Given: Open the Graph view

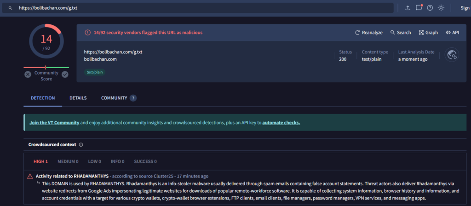Looking at the screenshot, I should (x=428, y=33).
